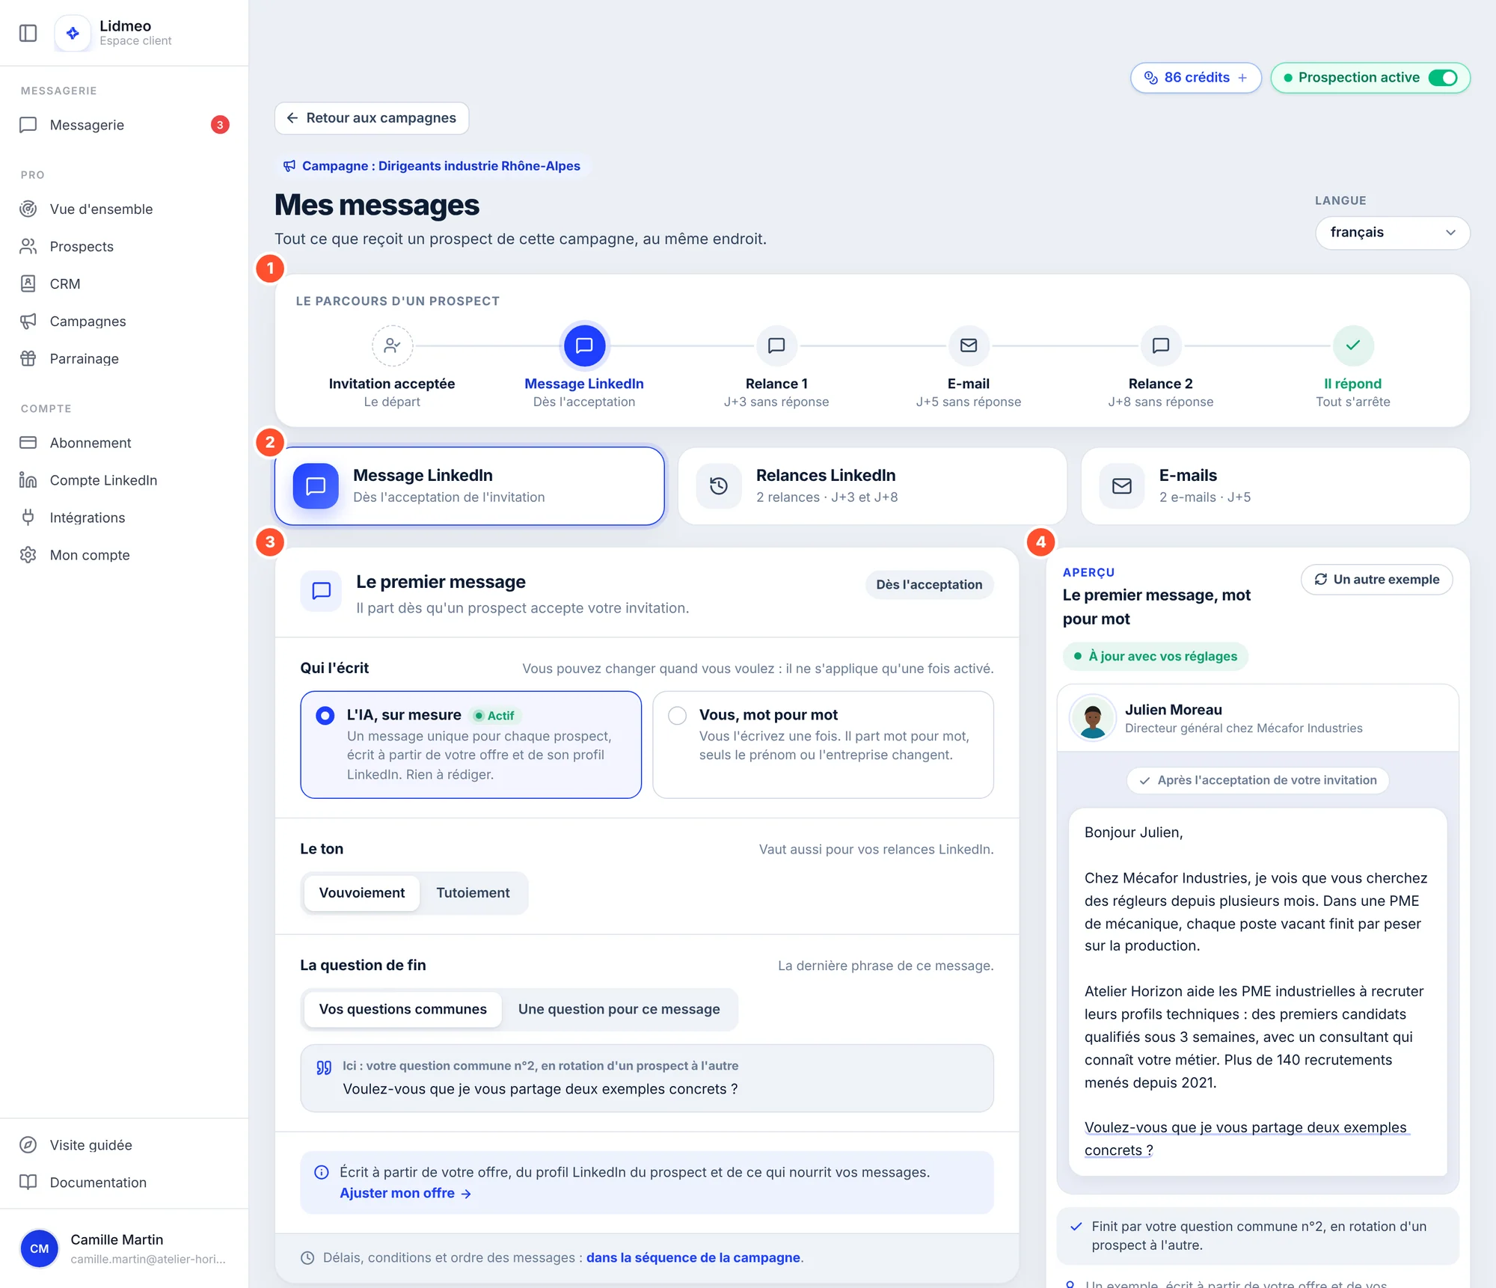
Task: Click the Dès l'acceptation badge
Action: [x=929, y=585]
